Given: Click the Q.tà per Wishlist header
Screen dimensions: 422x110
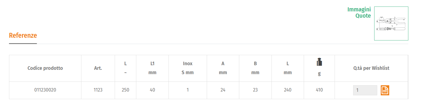Looking at the screenshot, I should pos(371,68).
